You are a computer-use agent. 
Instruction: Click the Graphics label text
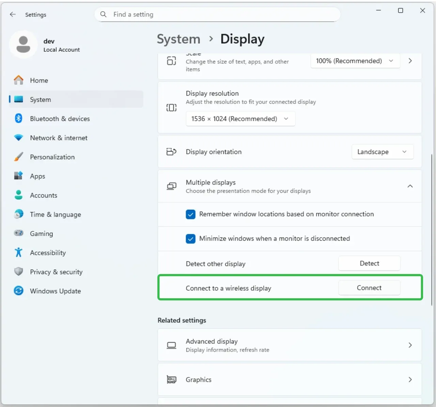click(x=199, y=380)
